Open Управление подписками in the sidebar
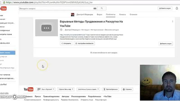 (x=7, y=79)
